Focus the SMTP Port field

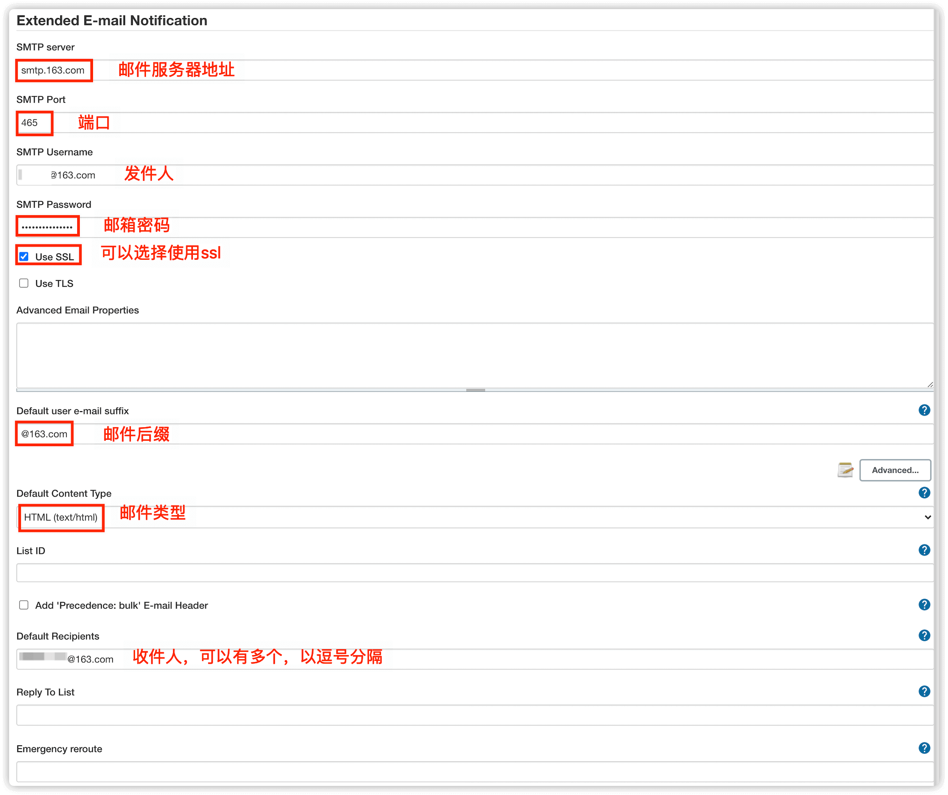(x=475, y=123)
